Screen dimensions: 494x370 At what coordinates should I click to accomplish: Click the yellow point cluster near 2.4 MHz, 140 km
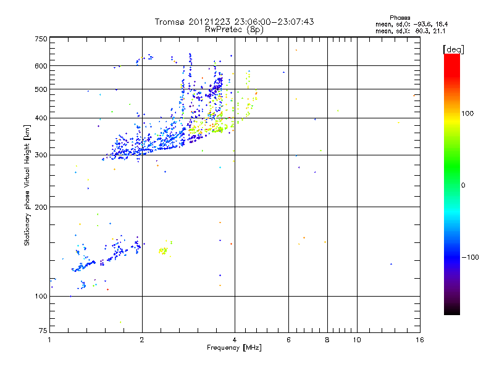163,250
